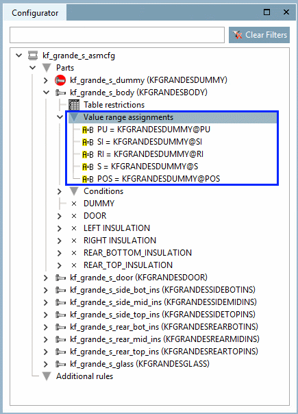The image size is (298, 414).
Task: Click the A=B icon of the POS assignment
Action: point(88,180)
